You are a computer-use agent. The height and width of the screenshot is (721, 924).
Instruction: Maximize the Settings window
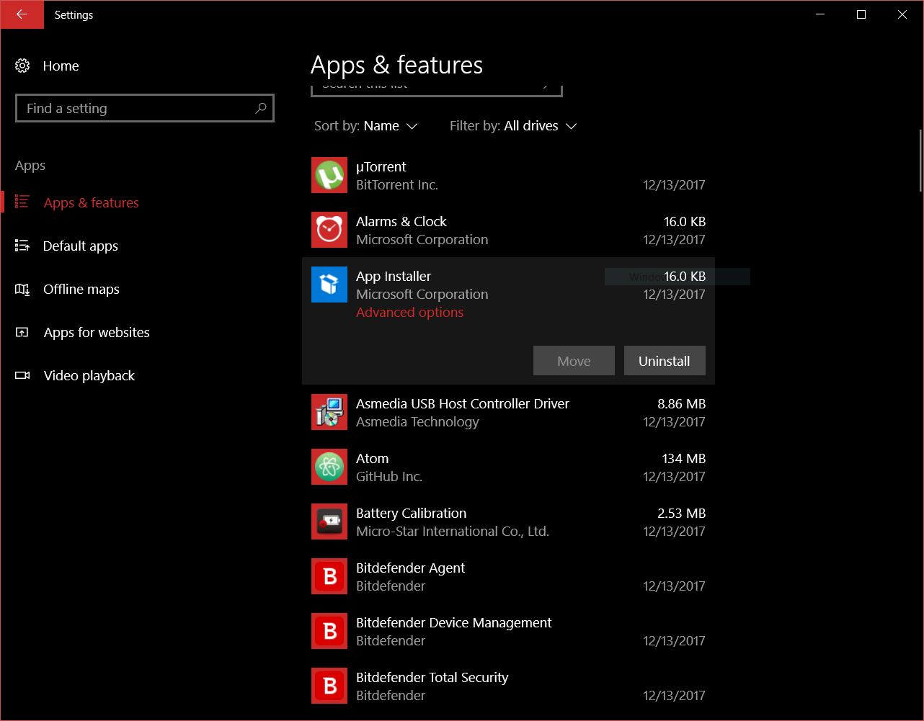pos(861,14)
